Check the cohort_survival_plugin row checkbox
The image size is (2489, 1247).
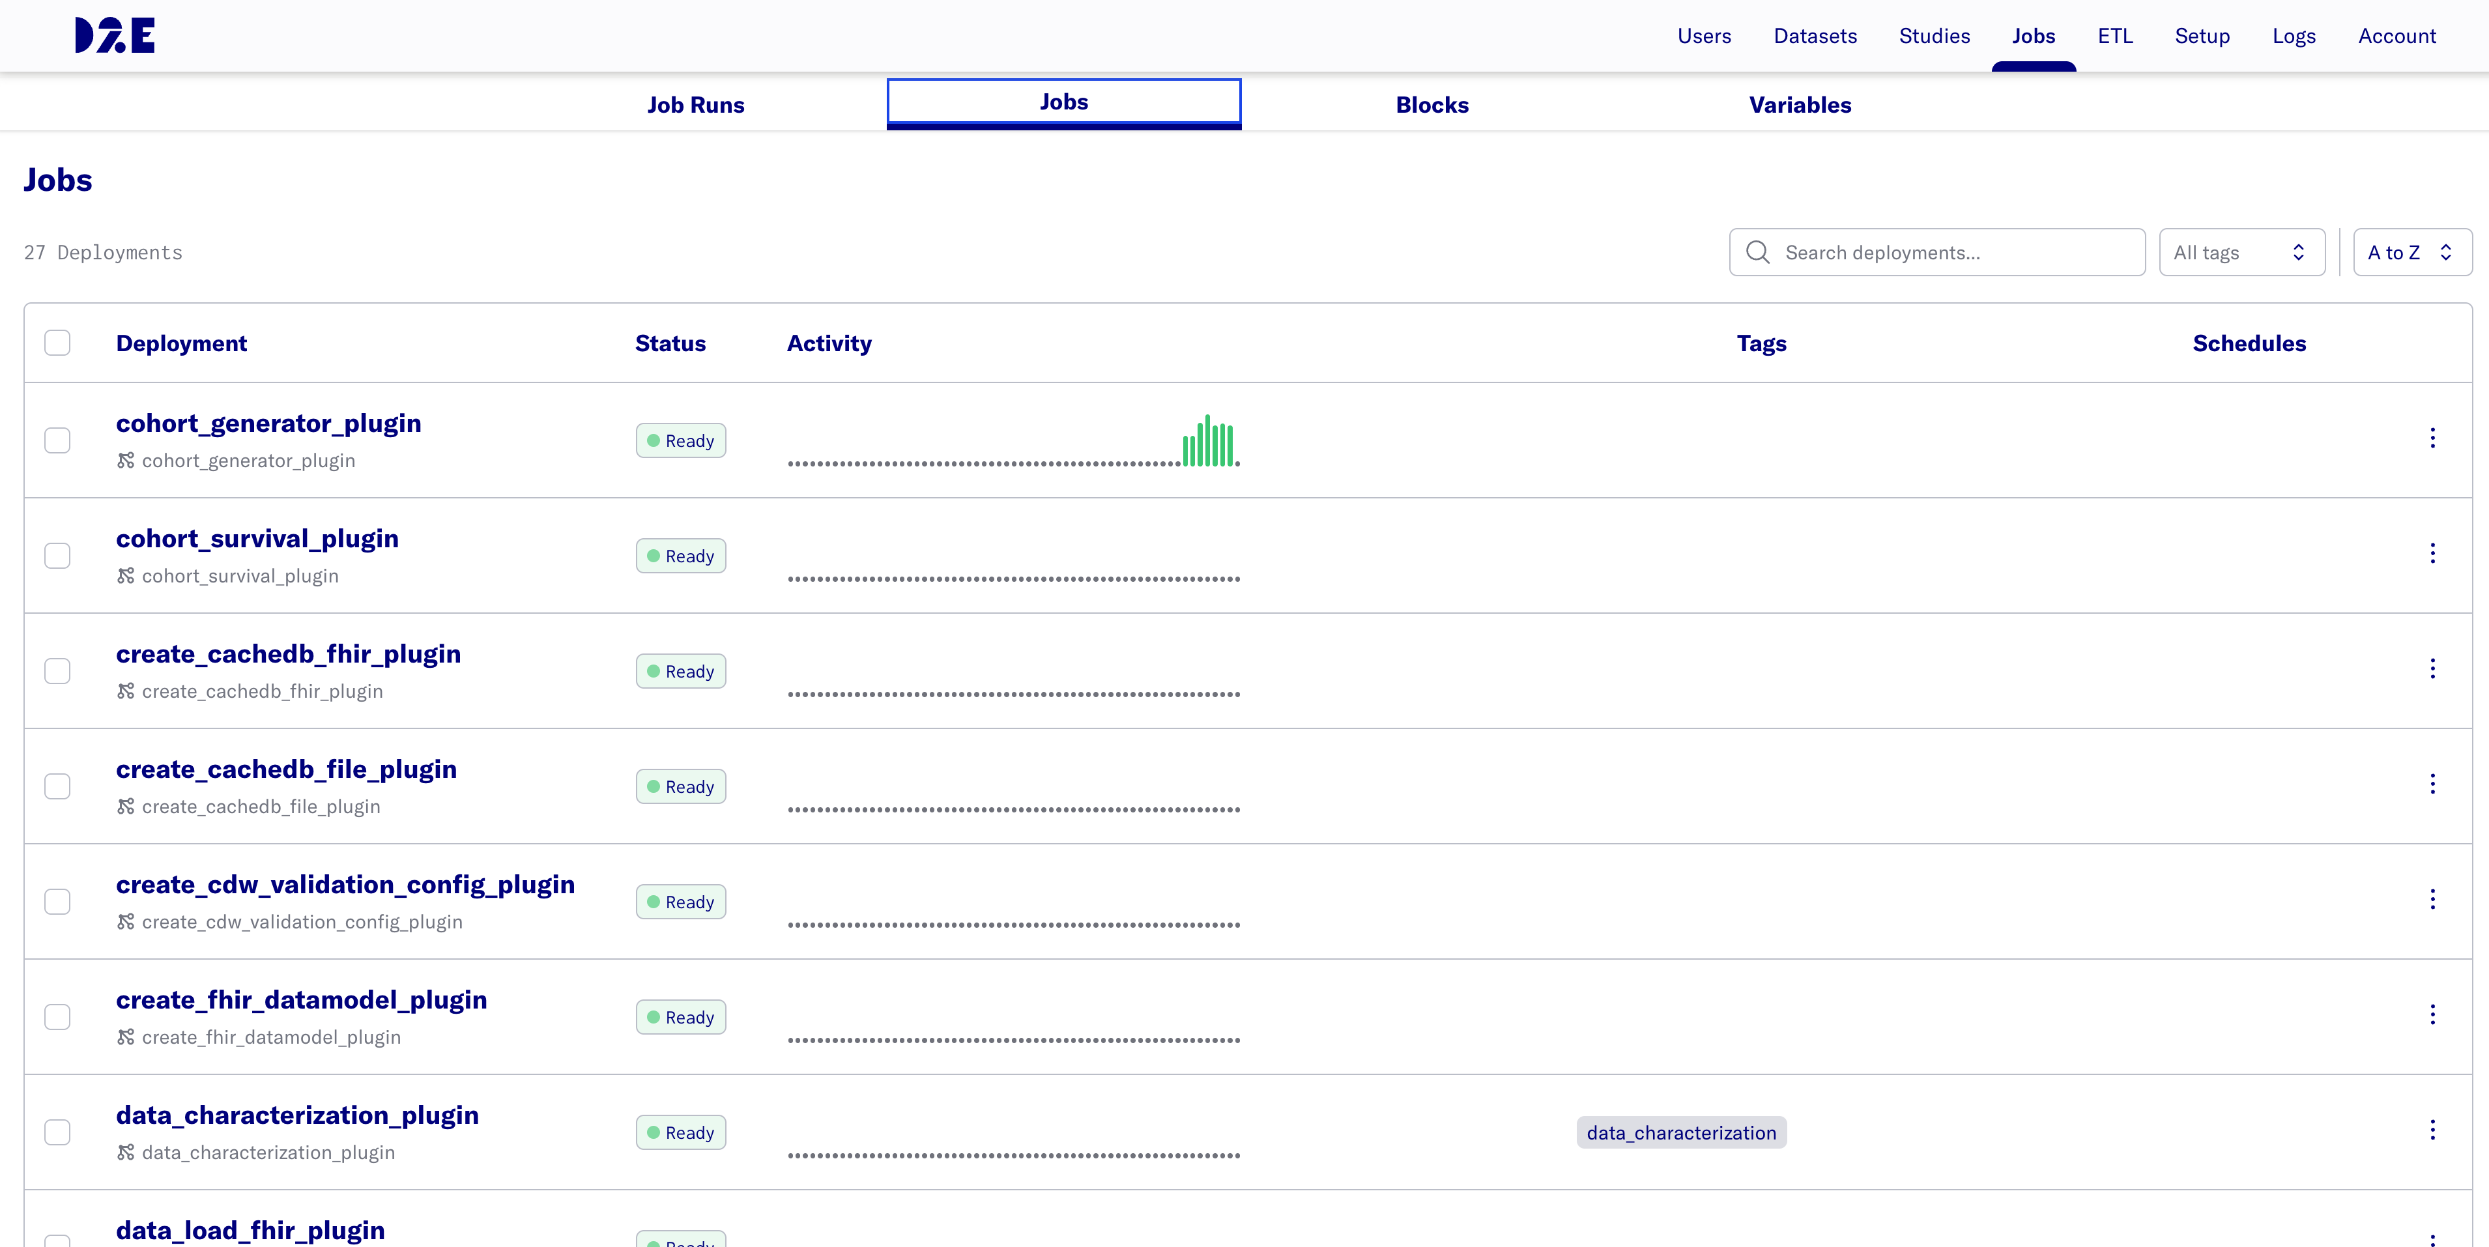tap(57, 555)
